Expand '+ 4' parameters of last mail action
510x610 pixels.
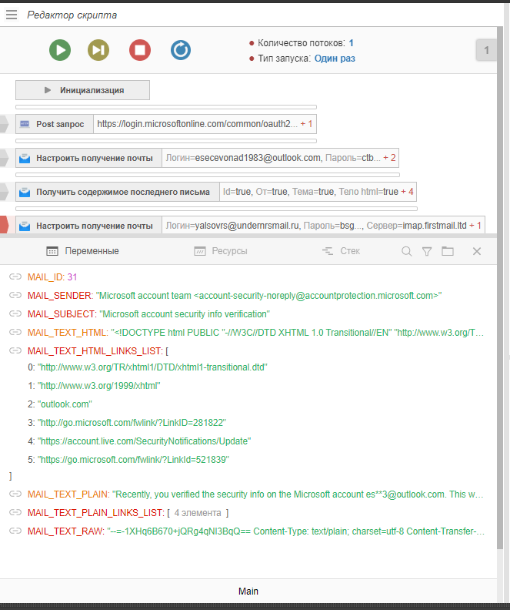408,192
